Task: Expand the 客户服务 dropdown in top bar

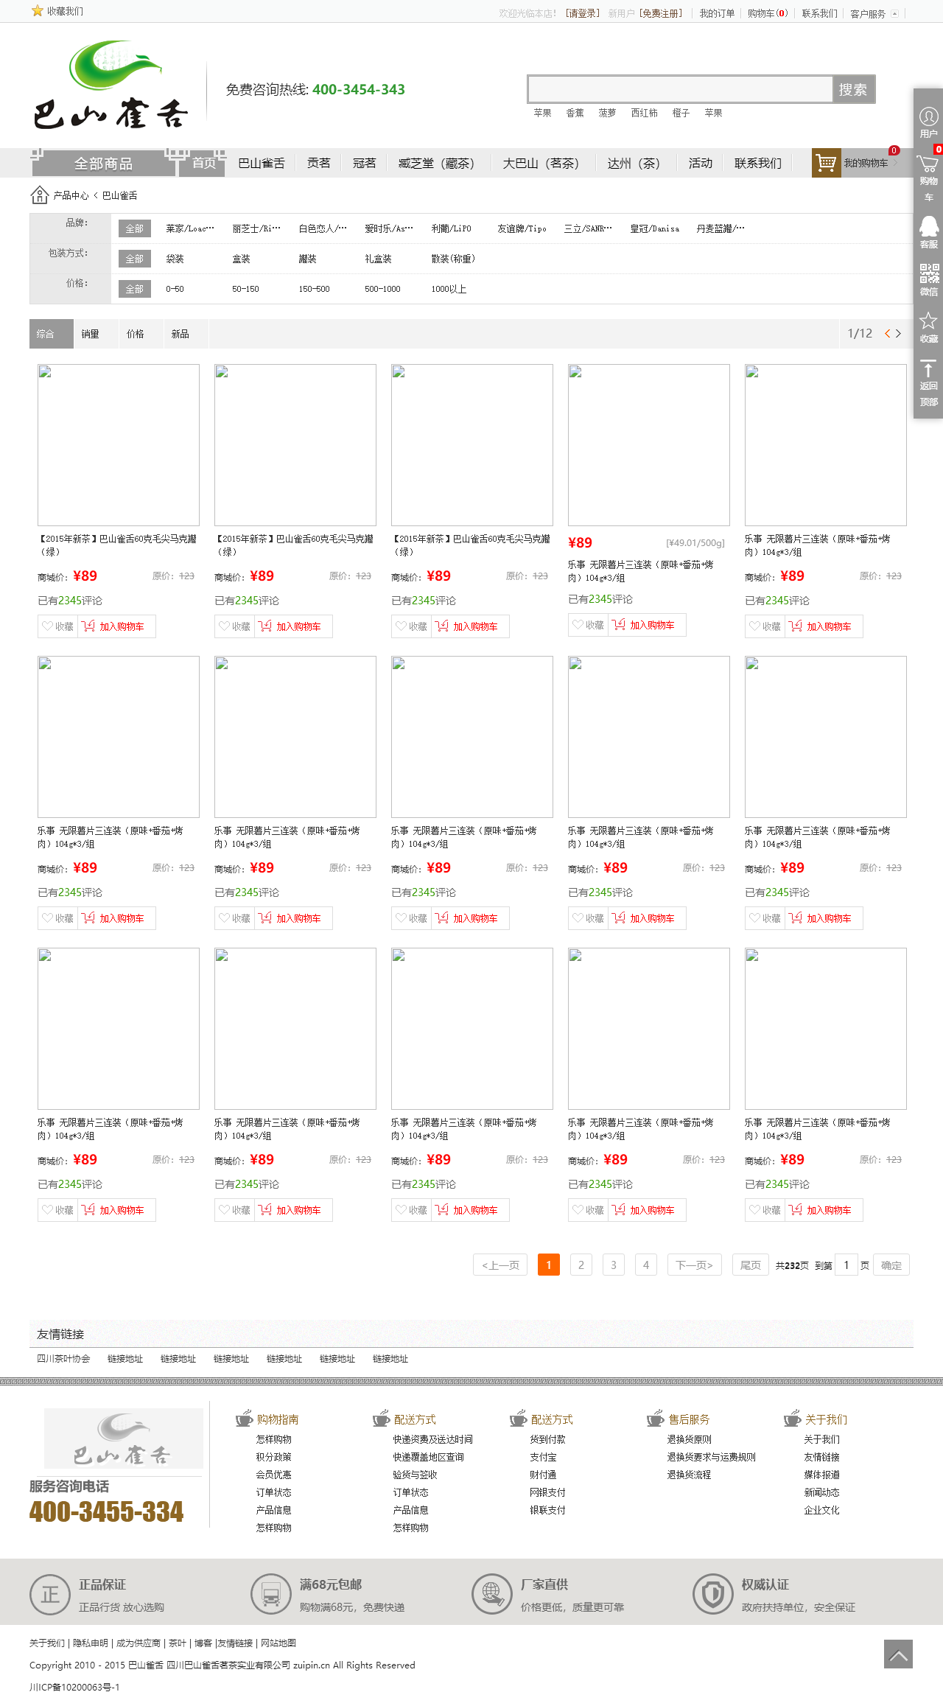Action: [894, 13]
